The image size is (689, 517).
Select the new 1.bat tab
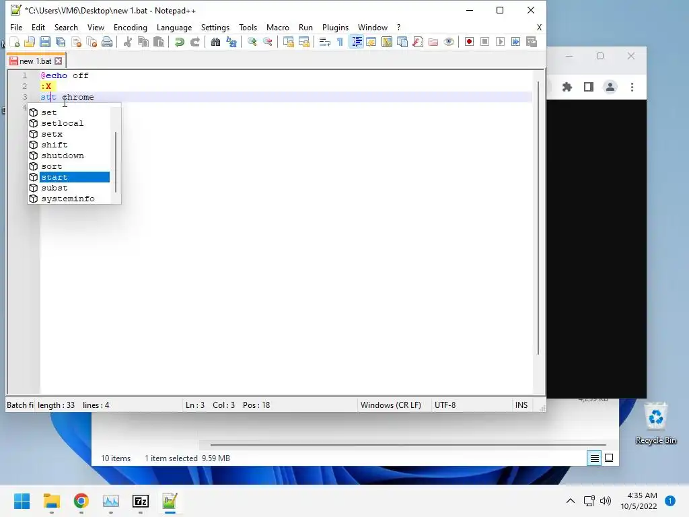tap(35, 61)
